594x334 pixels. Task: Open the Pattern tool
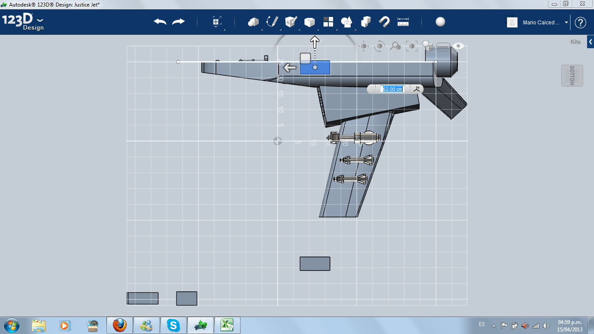point(328,22)
